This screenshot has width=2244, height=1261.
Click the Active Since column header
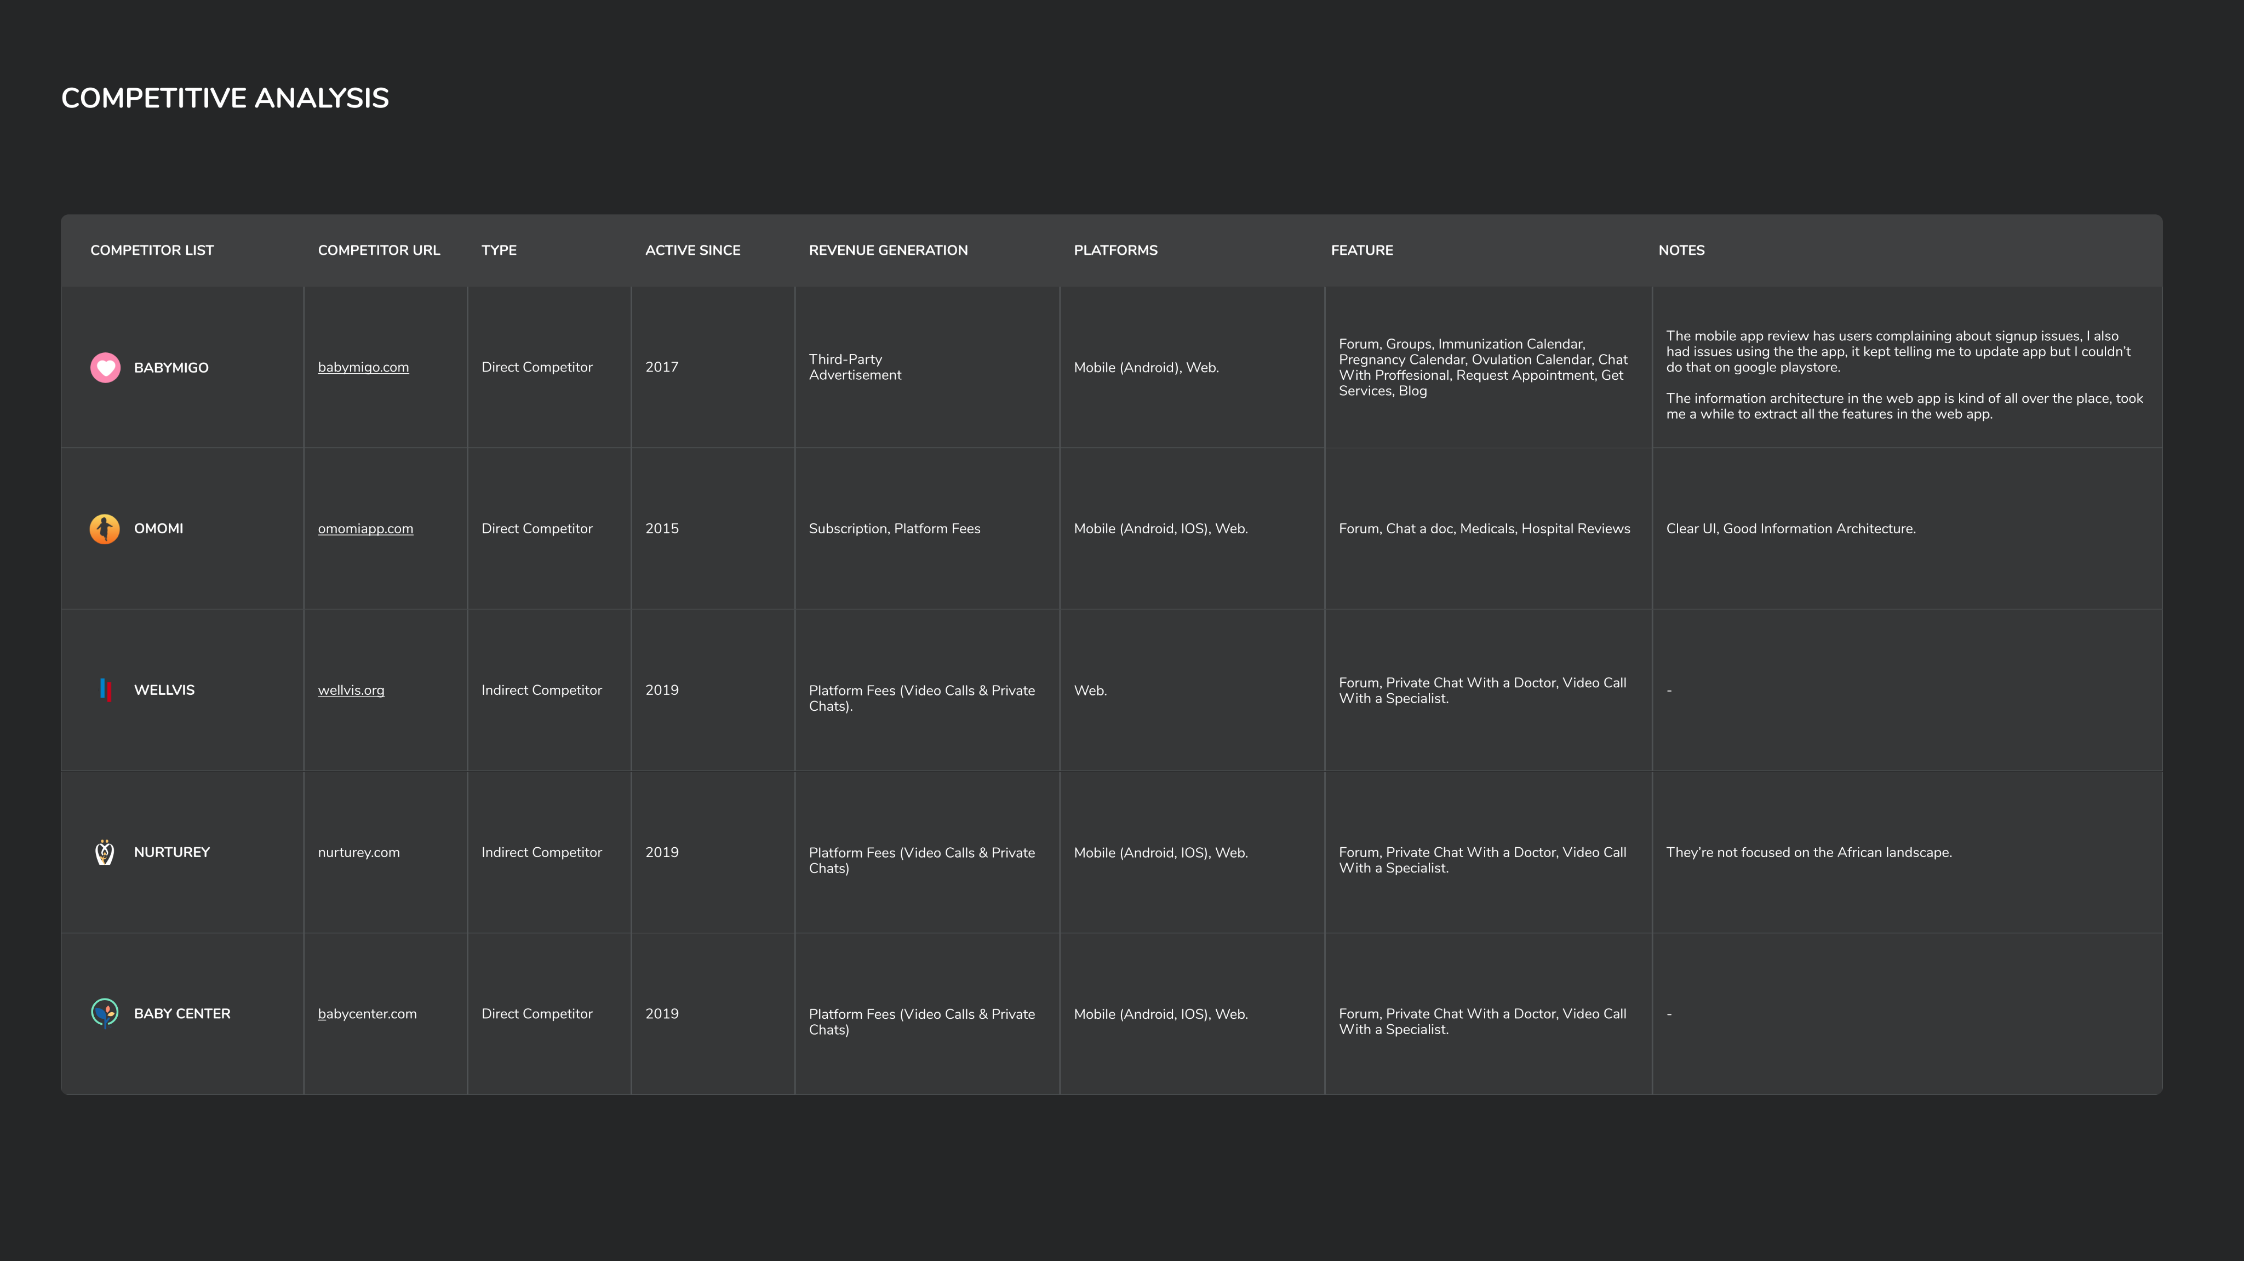[x=692, y=250]
